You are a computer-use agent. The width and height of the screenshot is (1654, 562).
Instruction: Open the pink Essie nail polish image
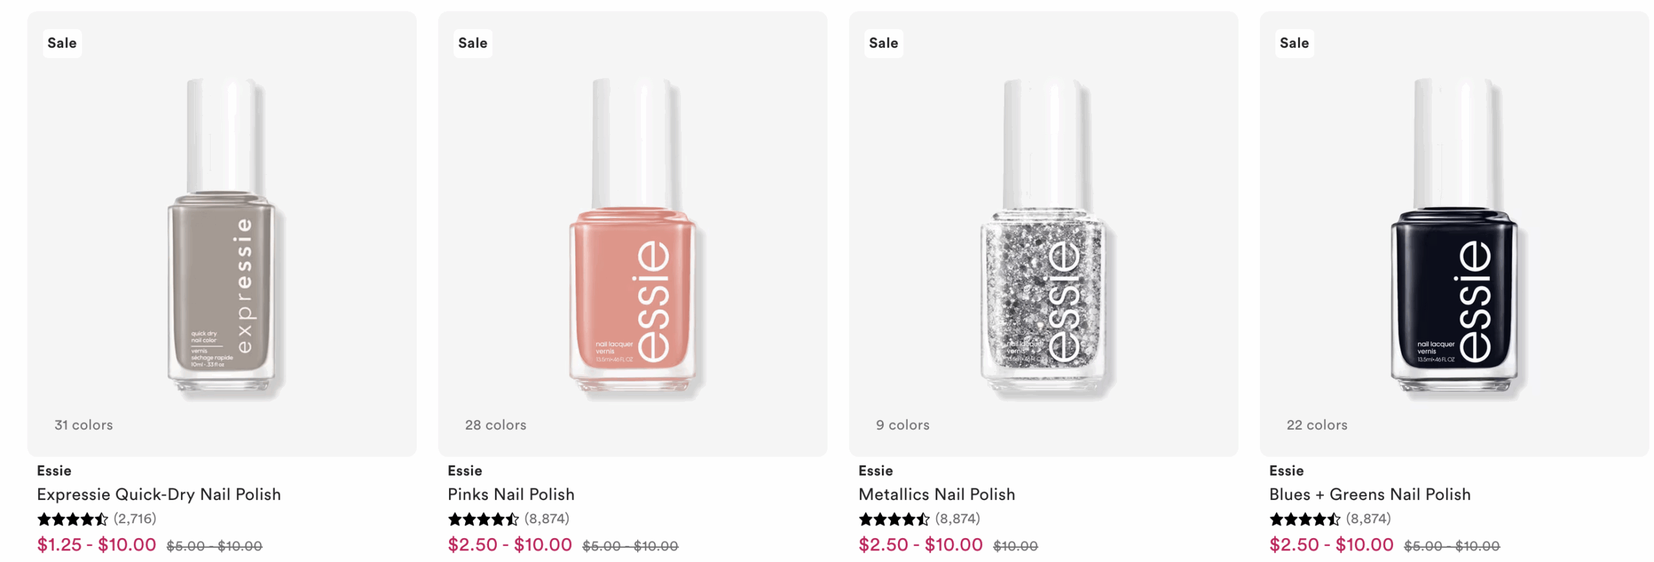pos(633,236)
